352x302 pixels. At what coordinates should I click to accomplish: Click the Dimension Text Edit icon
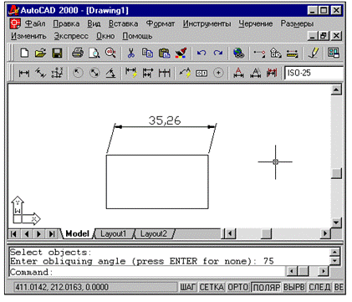click(x=255, y=73)
